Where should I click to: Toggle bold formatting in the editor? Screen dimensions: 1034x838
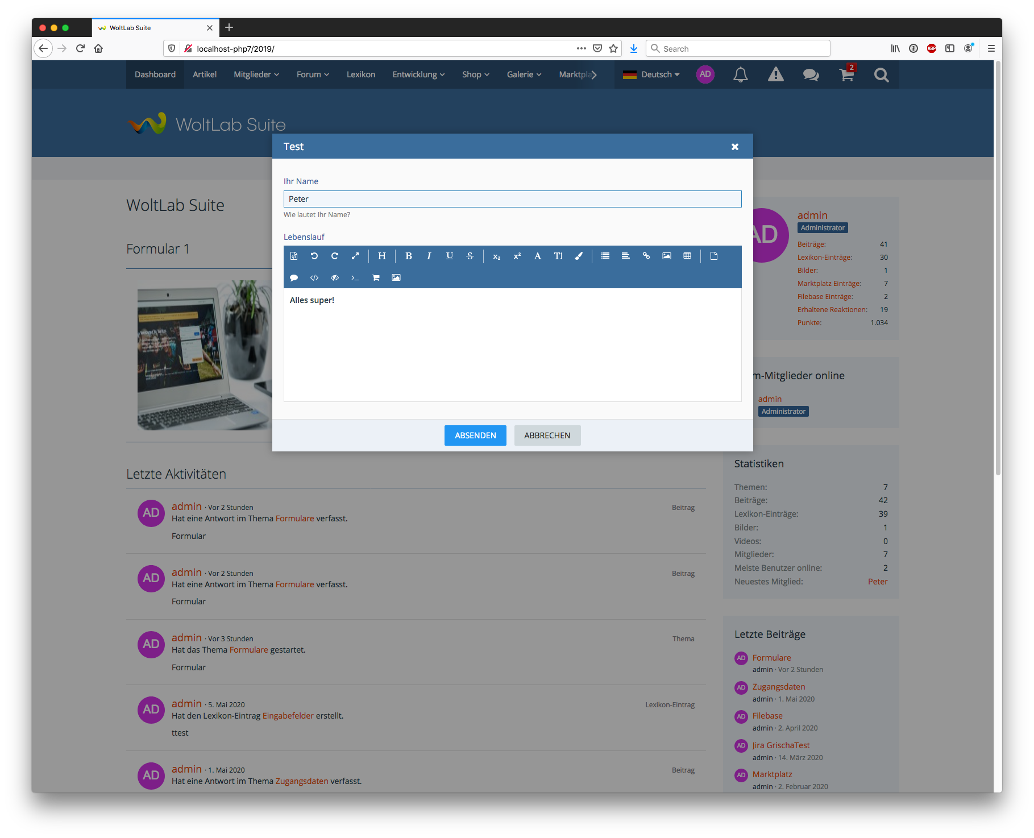[x=408, y=256]
